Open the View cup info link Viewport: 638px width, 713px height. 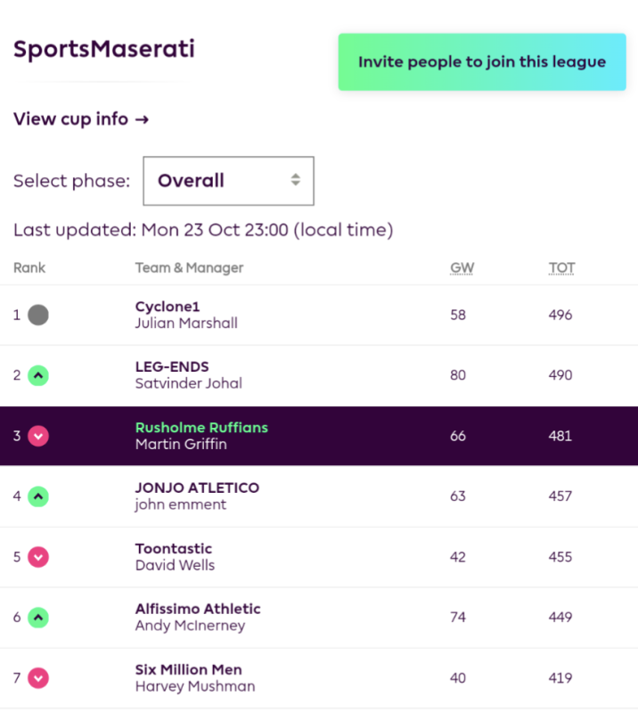[x=81, y=119]
